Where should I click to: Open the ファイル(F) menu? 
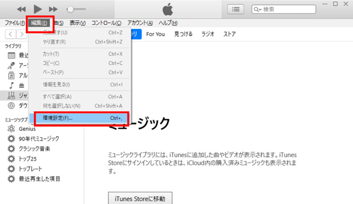(x=15, y=23)
